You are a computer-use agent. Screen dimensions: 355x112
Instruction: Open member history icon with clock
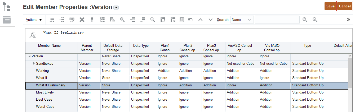112,20
